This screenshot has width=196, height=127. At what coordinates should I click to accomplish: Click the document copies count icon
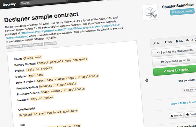click(x=177, y=41)
